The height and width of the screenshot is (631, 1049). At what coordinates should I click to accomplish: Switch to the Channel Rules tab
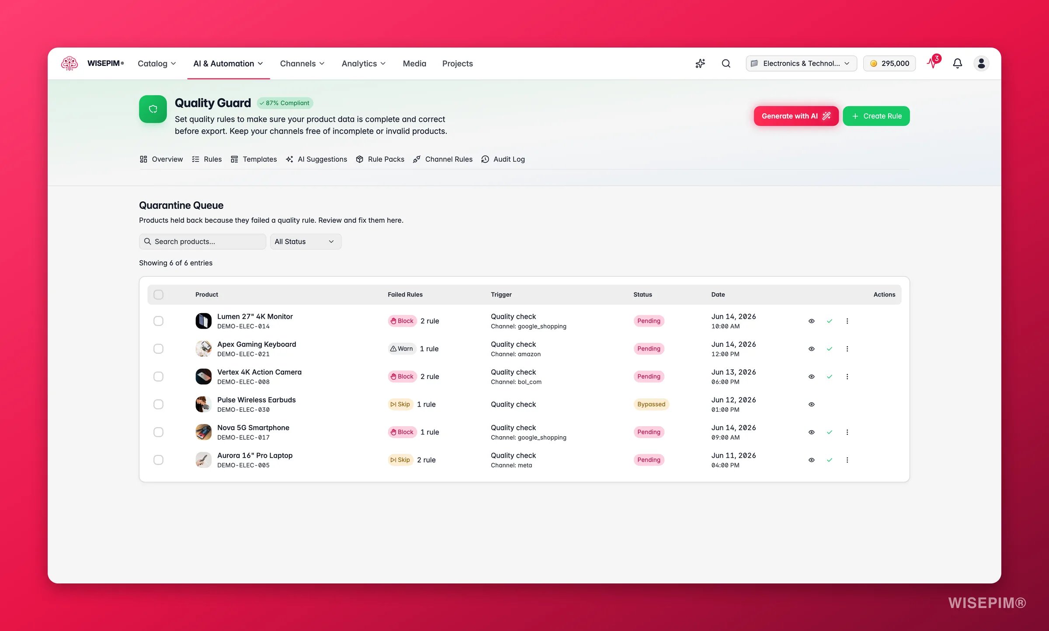pos(443,159)
